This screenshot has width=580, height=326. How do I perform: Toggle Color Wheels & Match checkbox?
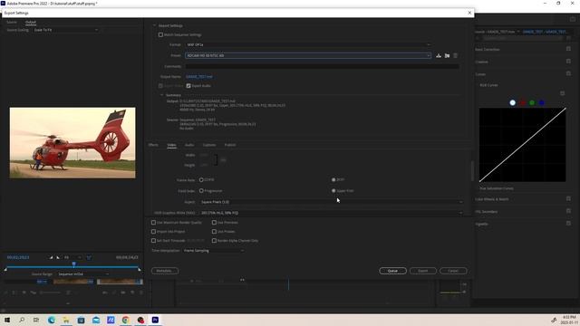pyautogui.click(x=568, y=199)
